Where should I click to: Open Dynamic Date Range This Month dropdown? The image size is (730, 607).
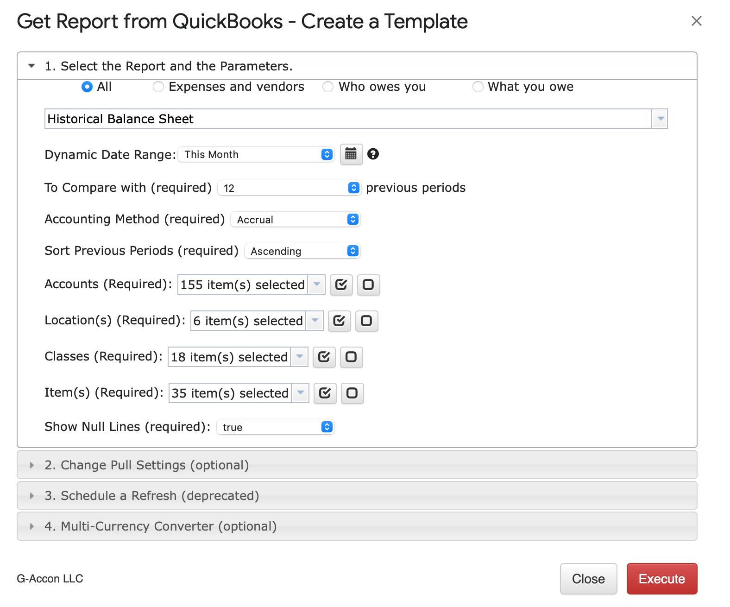[256, 154]
